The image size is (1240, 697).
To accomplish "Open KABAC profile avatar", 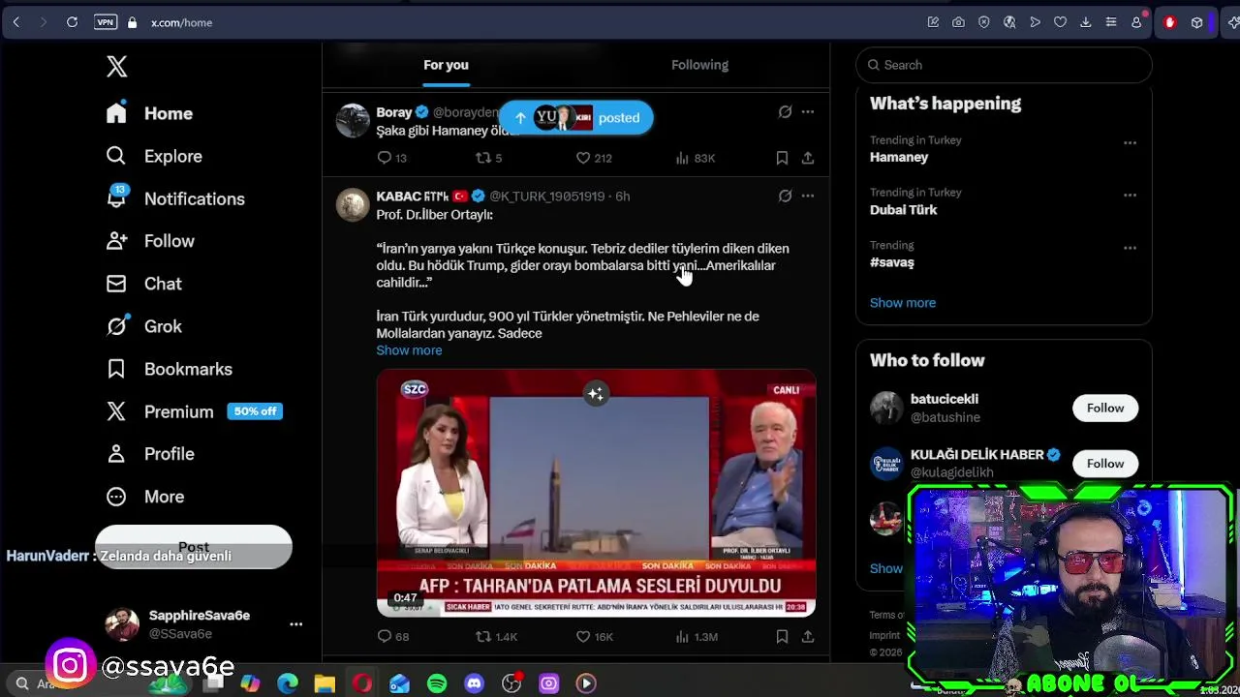I will 353,205.
